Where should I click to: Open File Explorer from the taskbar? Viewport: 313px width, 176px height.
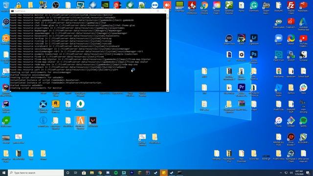tap(92, 173)
